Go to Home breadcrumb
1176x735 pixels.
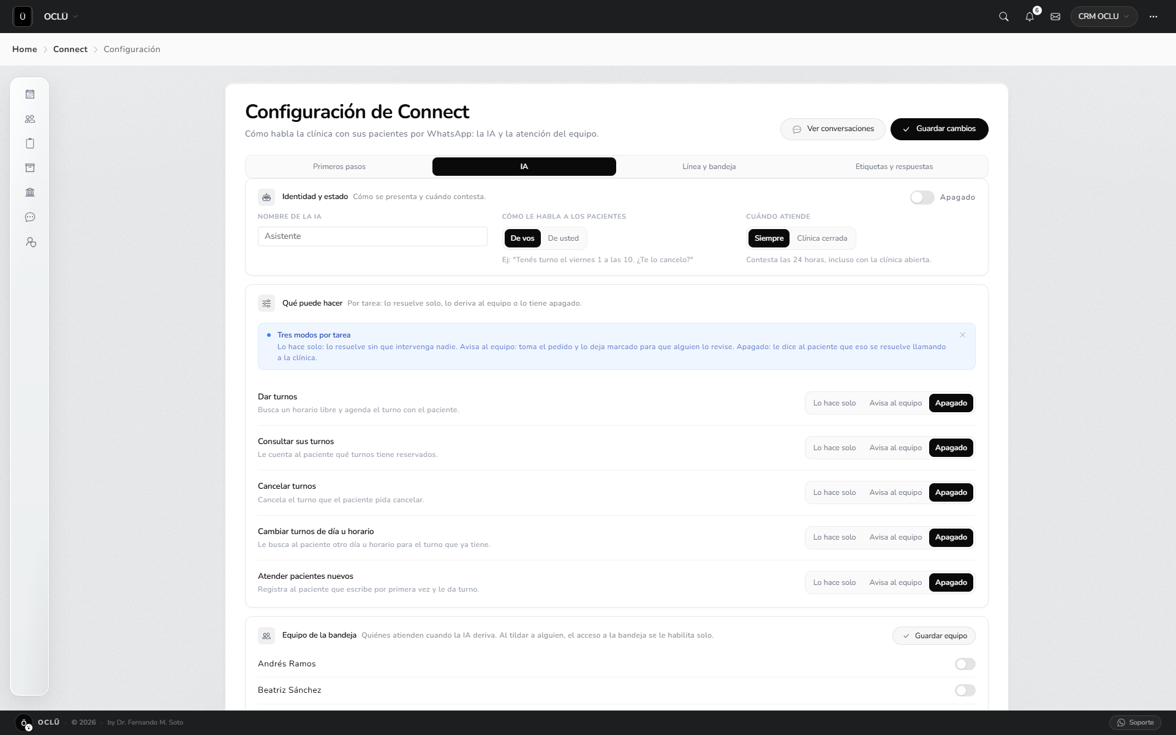24,49
